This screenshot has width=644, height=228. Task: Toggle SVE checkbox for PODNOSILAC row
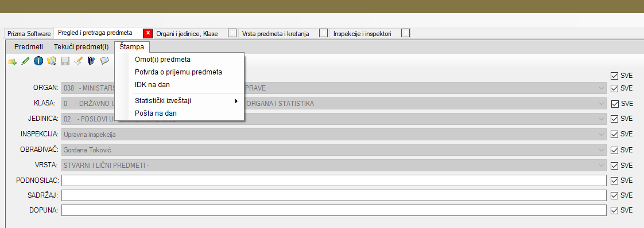coord(614,180)
